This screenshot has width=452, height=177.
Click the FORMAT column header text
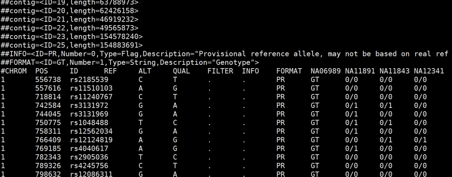pos(289,71)
